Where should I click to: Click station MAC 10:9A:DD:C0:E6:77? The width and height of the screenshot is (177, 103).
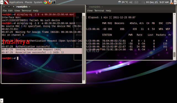(x=114, y=44)
